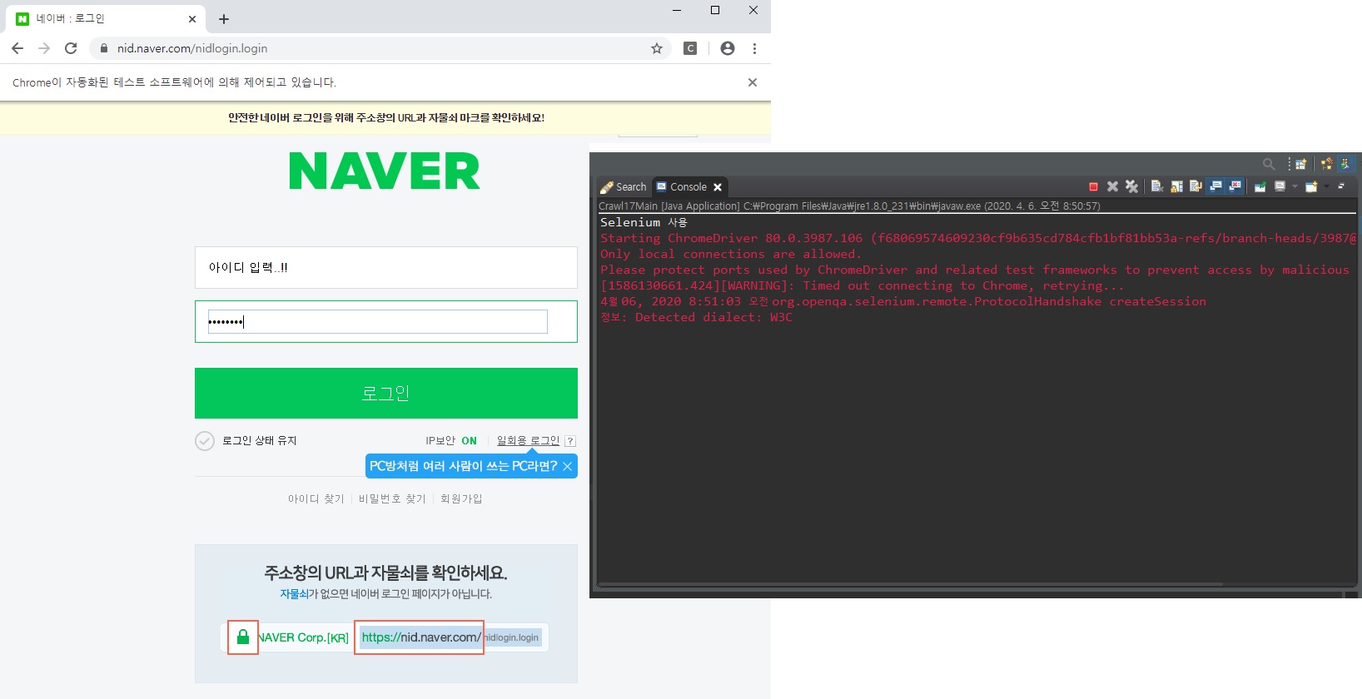Open 아이디 찾기 link

(x=316, y=498)
